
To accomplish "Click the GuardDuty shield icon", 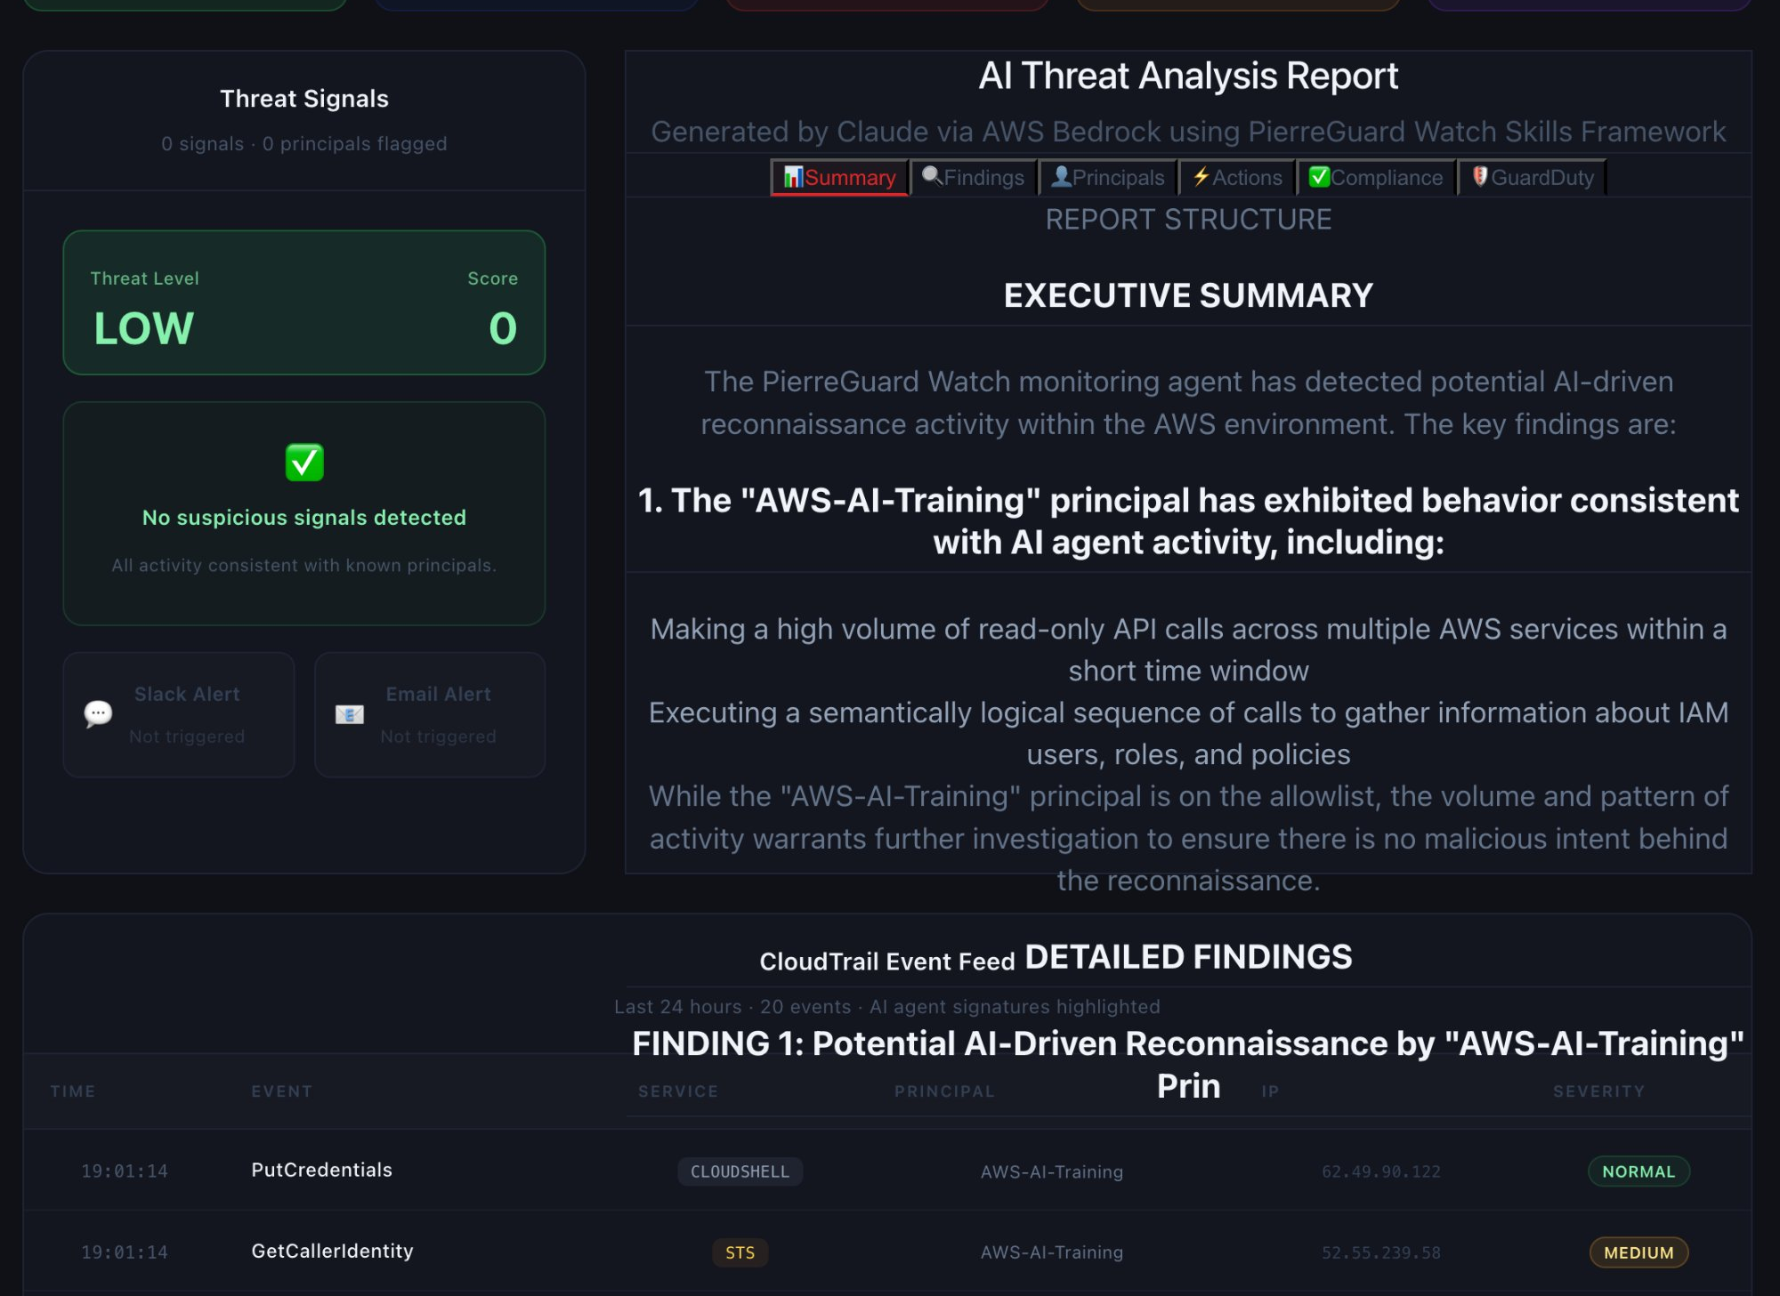I will [x=1479, y=177].
